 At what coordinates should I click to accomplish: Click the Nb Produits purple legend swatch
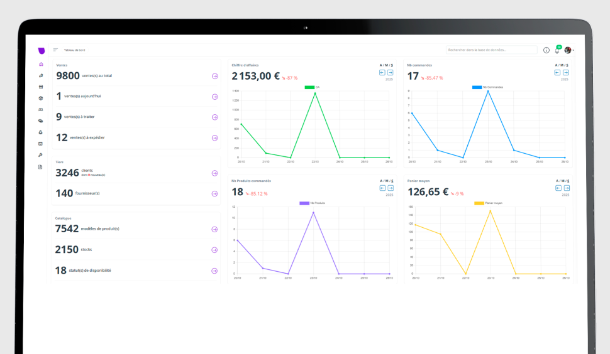(304, 203)
